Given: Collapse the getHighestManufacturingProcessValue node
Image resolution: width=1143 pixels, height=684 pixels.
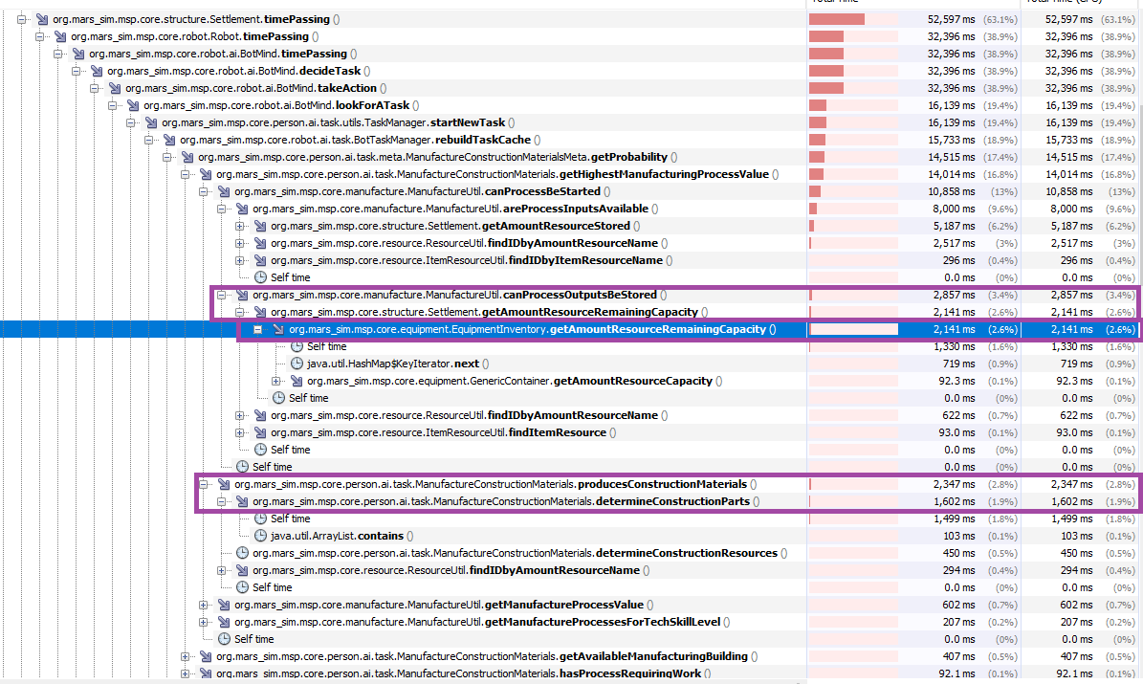Looking at the screenshot, I should pyautogui.click(x=186, y=174).
